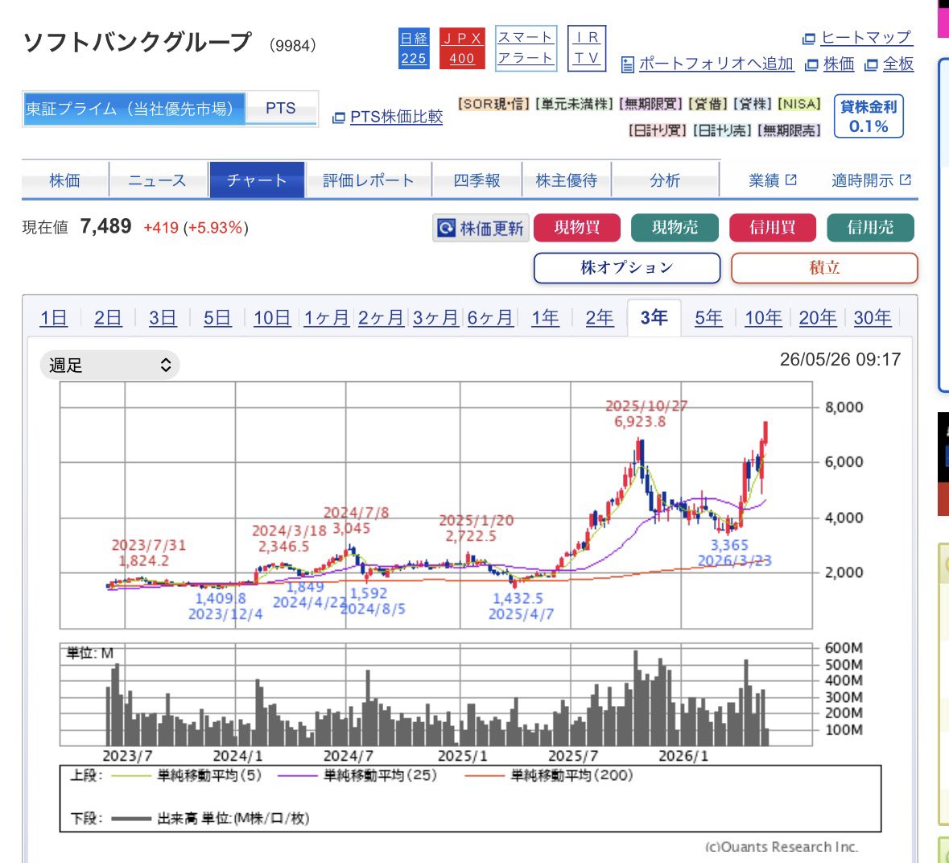The height and width of the screenshot is (863, 949).
Task: Open 株オプション button
Action: [x=627, y=267]
